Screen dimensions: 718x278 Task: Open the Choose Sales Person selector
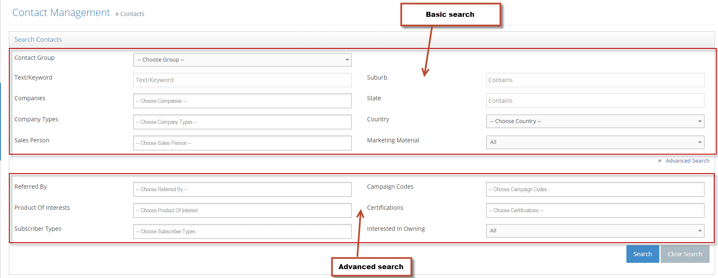point(242,143)
